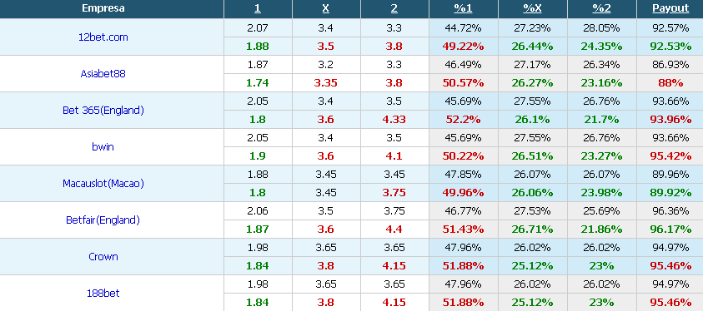Sort by the X column header
Image resolution: width=703 pixels, height=311 pixels.
[326, 8]
